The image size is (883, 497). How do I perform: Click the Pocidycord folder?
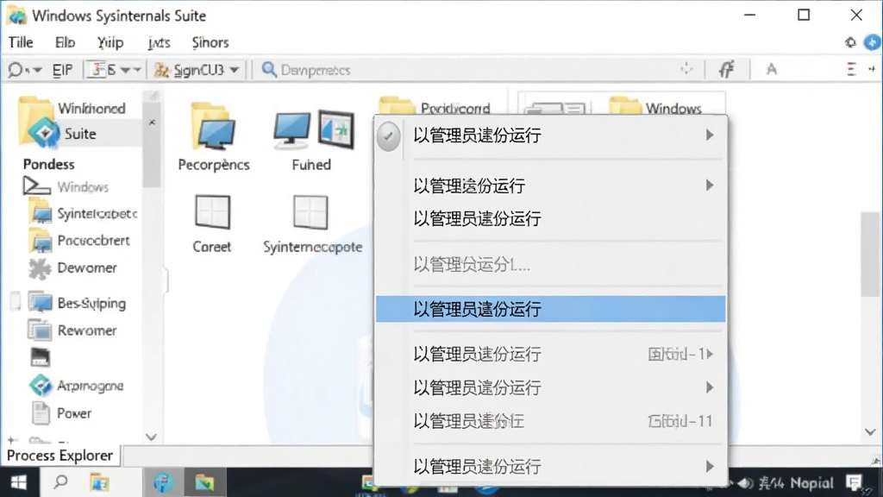[435, 106]
